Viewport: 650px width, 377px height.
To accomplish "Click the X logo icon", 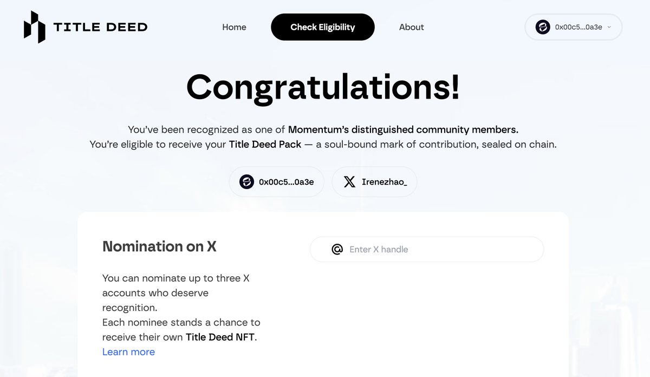I will coord(350,182).
